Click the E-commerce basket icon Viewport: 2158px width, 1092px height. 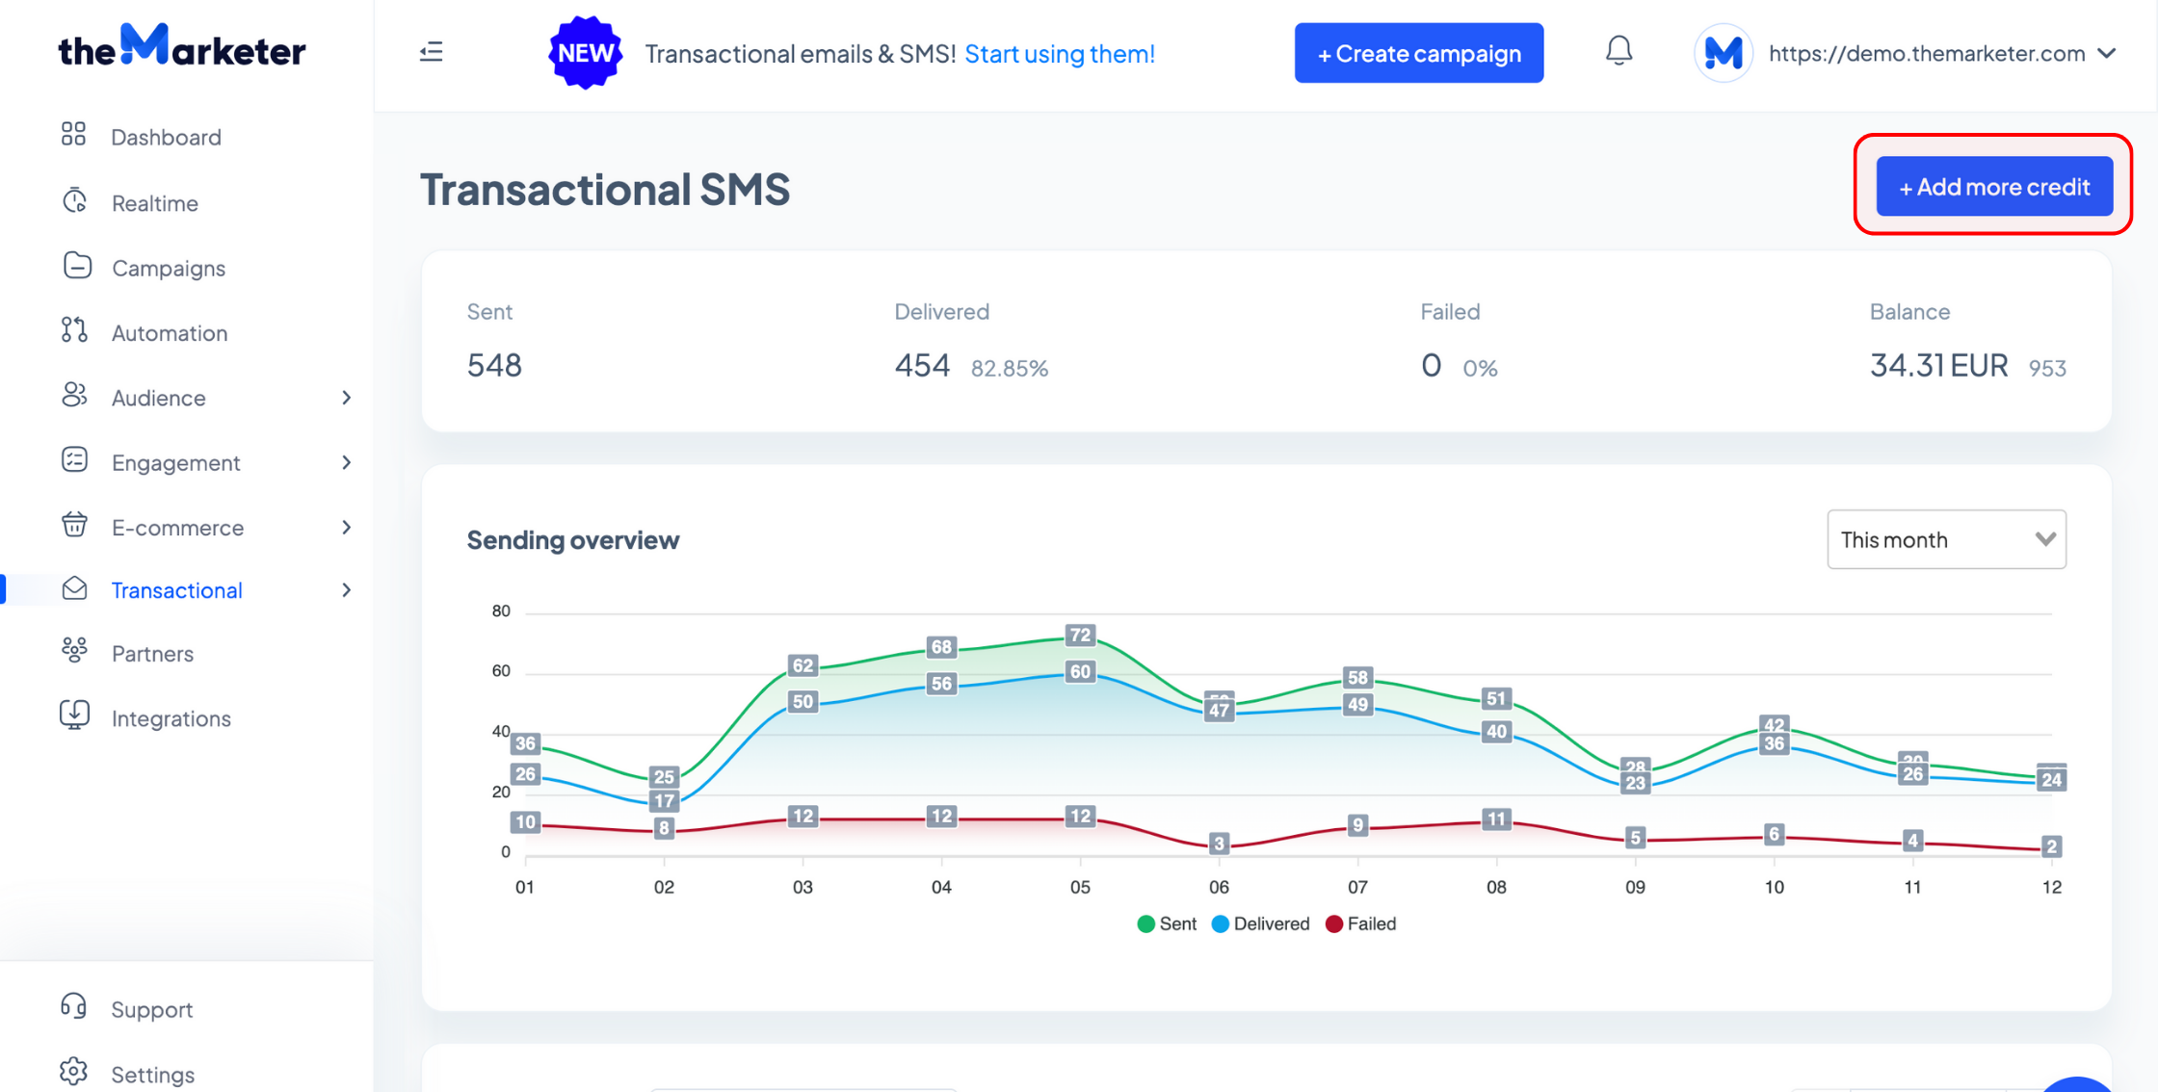(74, 525)
